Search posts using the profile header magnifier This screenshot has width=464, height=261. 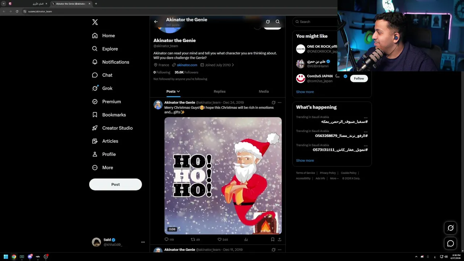(278, 22)
